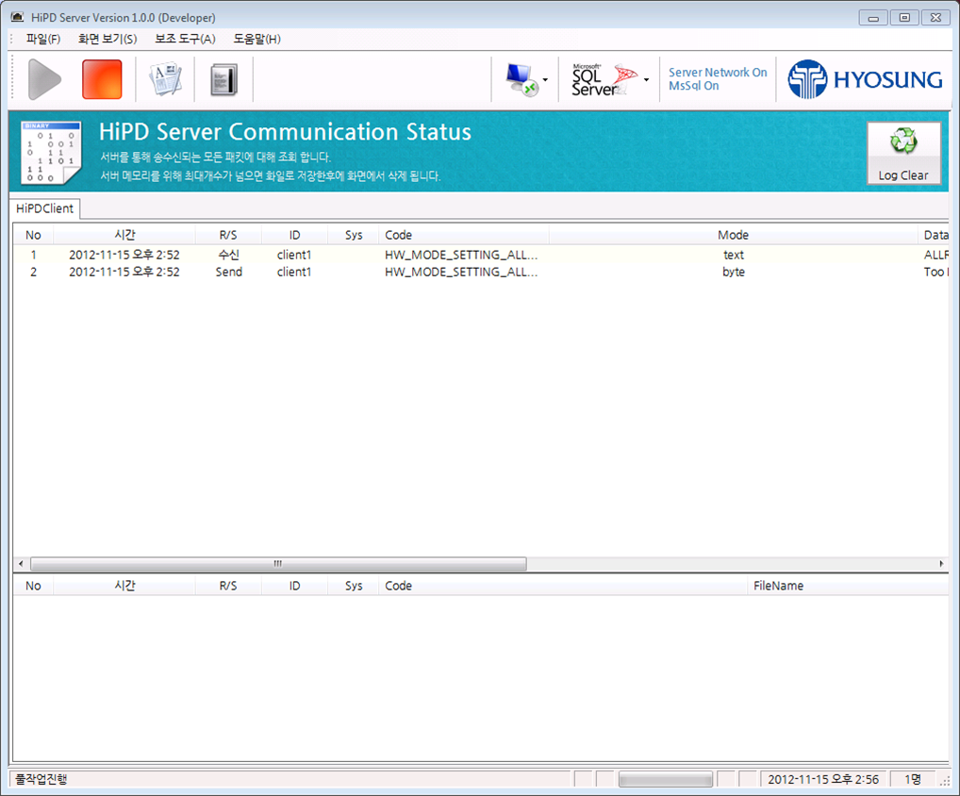Click the binary document header icon
The height and width of the screenshot is (796, 960).
pos(51,153)
